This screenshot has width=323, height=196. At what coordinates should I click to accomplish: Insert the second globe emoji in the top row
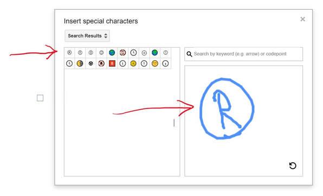pyautogui.click(x=154, y=53)
